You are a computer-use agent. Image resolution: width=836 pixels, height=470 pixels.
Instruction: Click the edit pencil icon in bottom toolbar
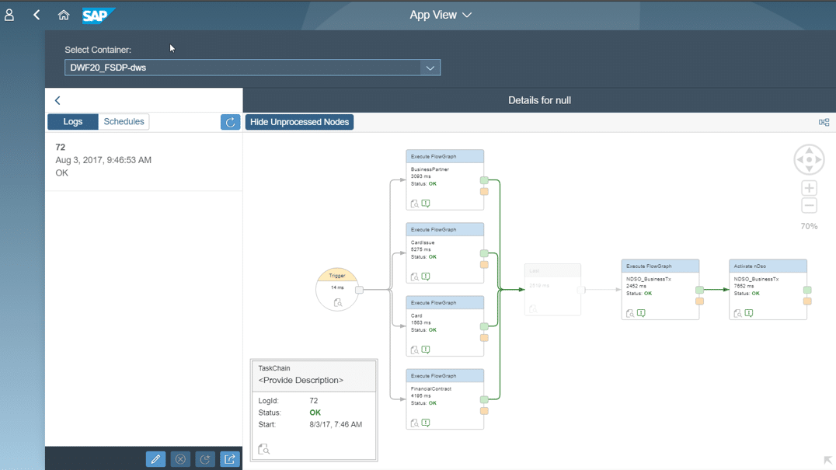pos(155,459)
